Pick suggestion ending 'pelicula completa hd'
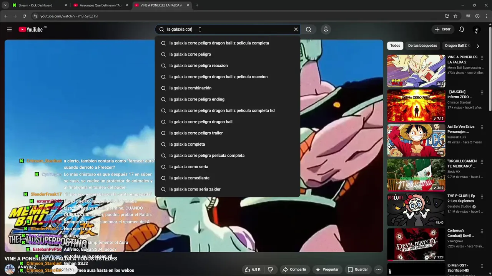492x276 pixels. point(228,110)
